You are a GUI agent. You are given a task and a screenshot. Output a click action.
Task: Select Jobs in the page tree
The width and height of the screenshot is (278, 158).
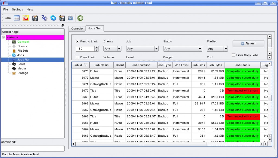click(x=21, y=55)
